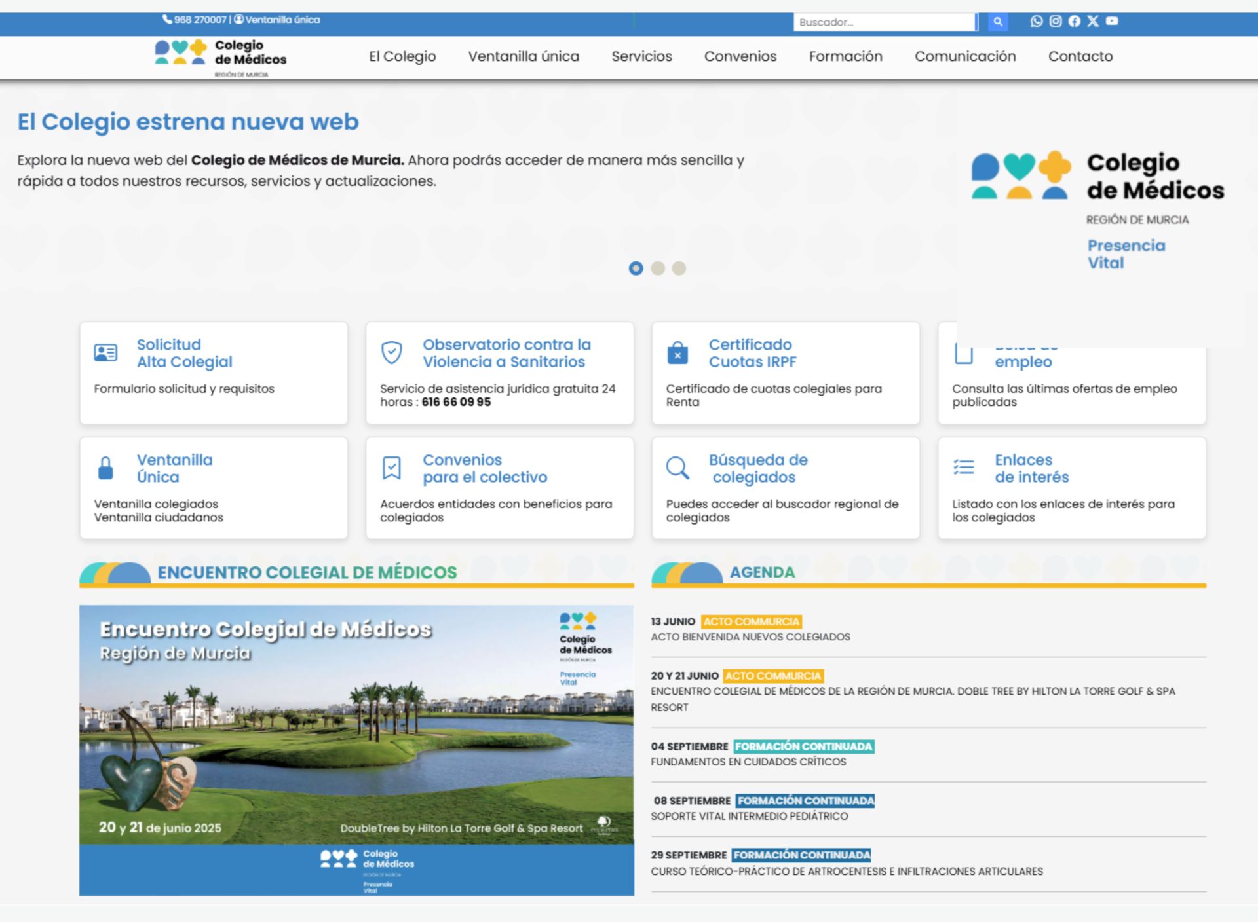Image resolution: width=1258 pixels, height=922 pixels.
Task: Open the YouTube social icon
Action: [x=1112, y=21]
